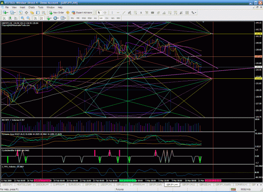The image size is (263, 192).
Task: Select the Trend by Angle tool
Action: tap(130, 13)
